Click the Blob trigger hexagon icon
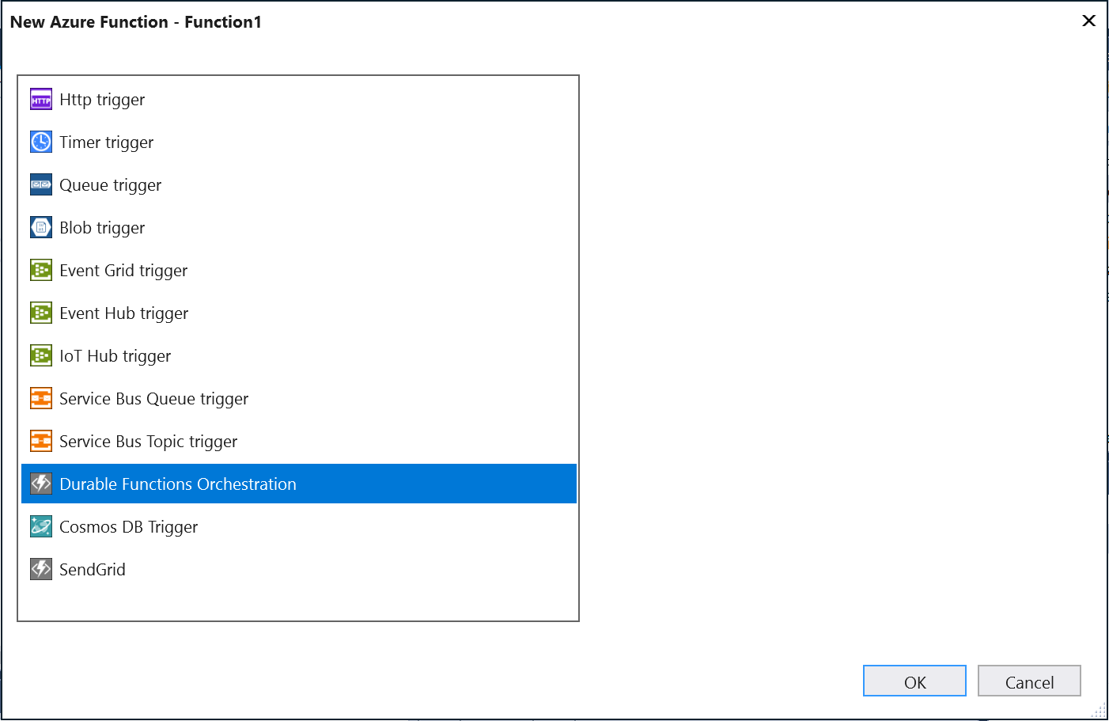The width and height of the screenshot is (1109, 721). (x=41, y=228)
